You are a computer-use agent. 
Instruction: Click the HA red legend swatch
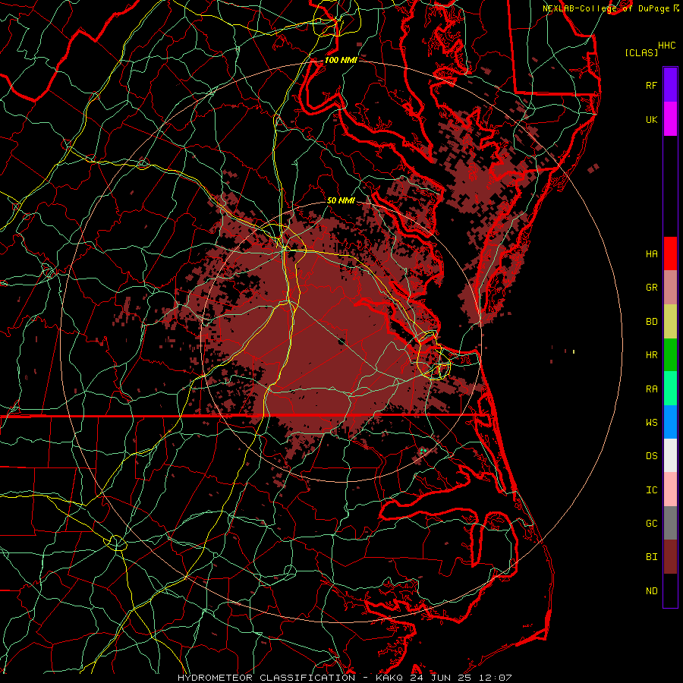(x=670, y=253)
